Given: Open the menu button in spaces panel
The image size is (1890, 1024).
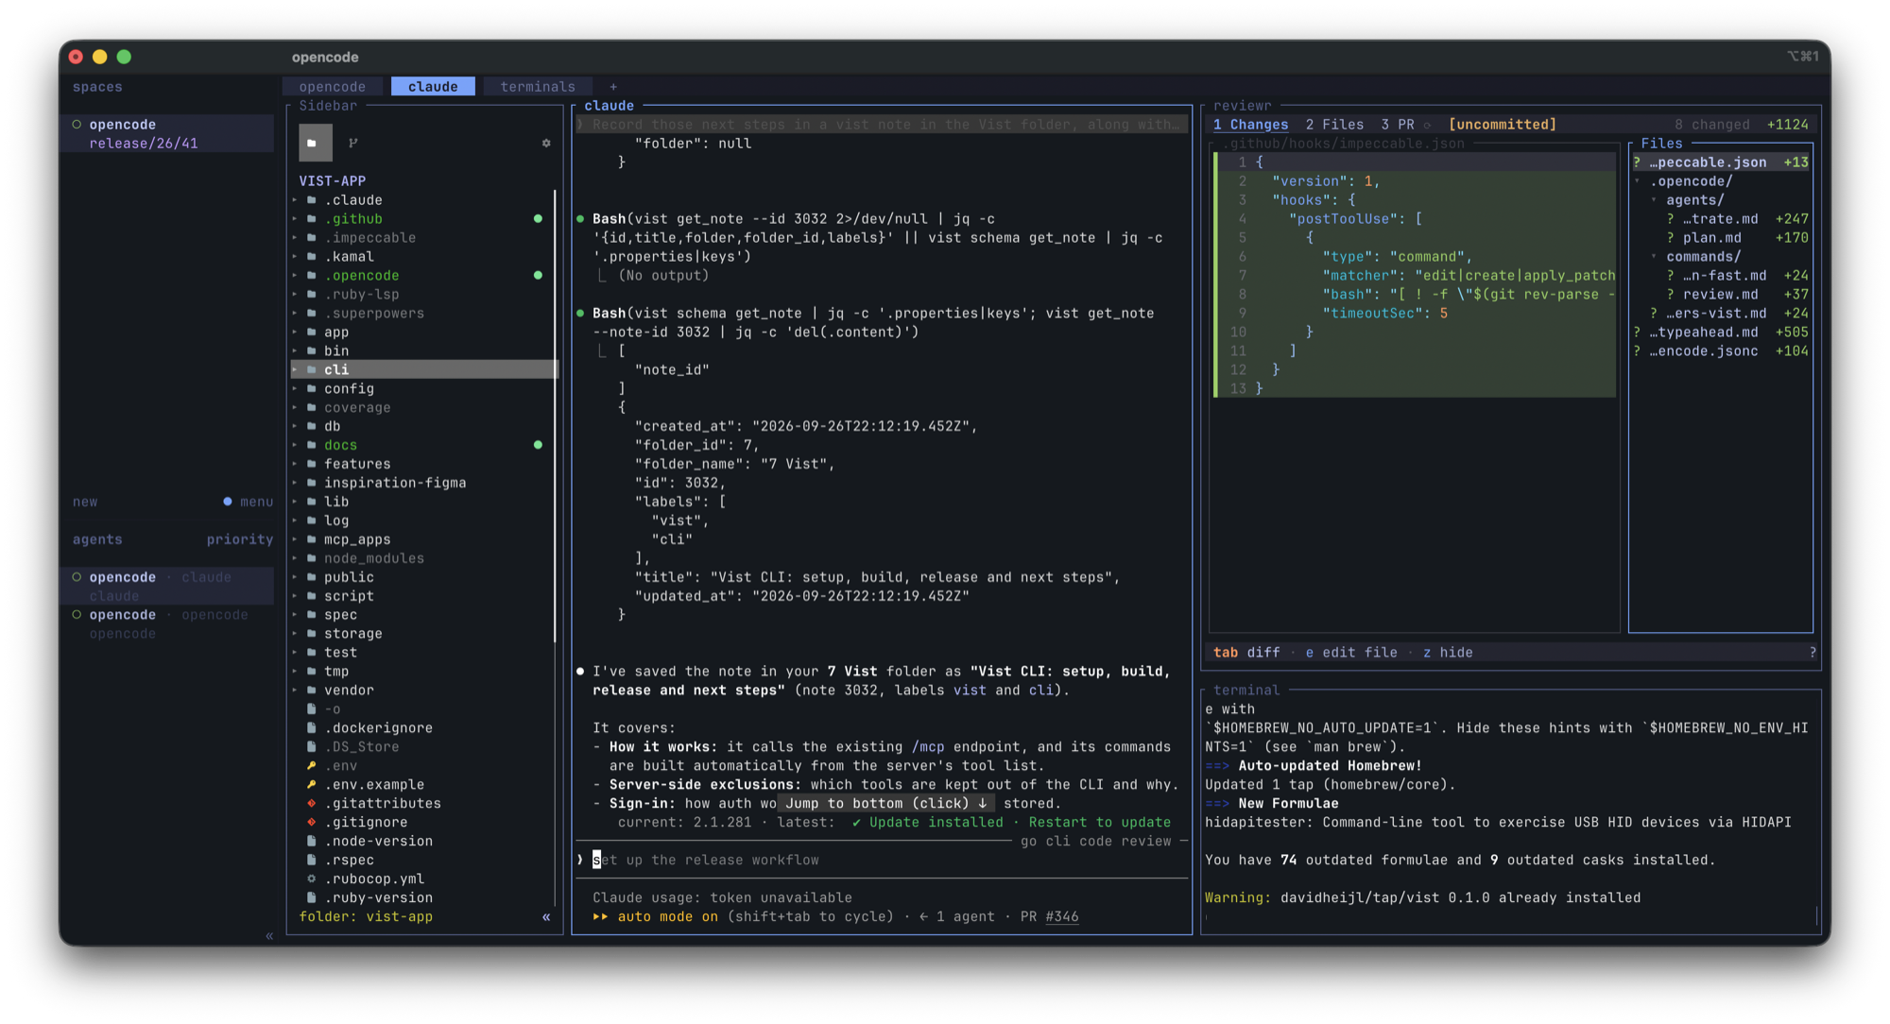Looking at the screenshot, I should [x=256, y=502].
